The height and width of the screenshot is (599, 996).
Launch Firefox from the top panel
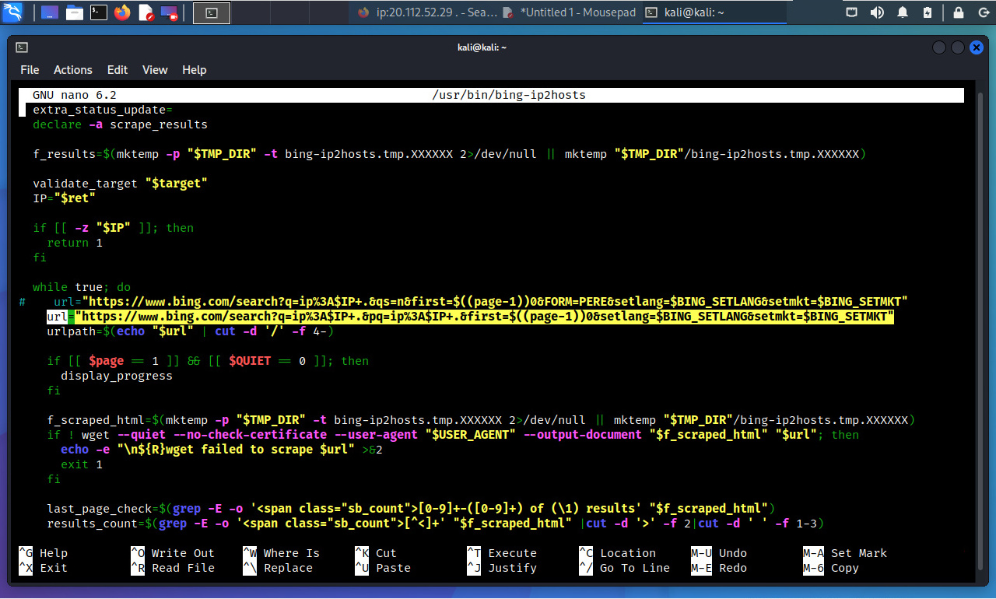click(x=121, y=12)
